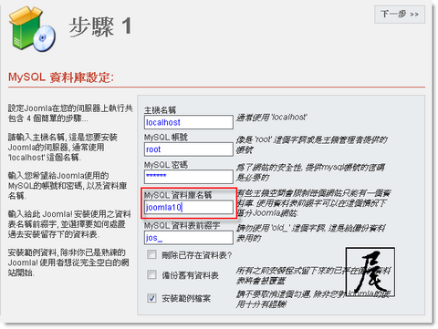The height and width of the screenshot is (329, 438).
Task: Click the 主機名稱 label
Action: [160, 109]
